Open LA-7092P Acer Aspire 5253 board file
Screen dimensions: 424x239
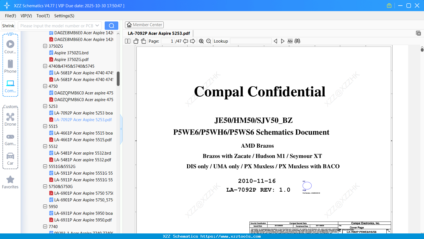point(81,113)
